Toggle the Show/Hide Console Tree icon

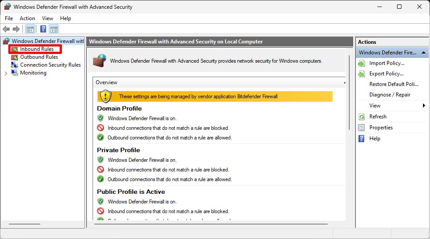30,29
